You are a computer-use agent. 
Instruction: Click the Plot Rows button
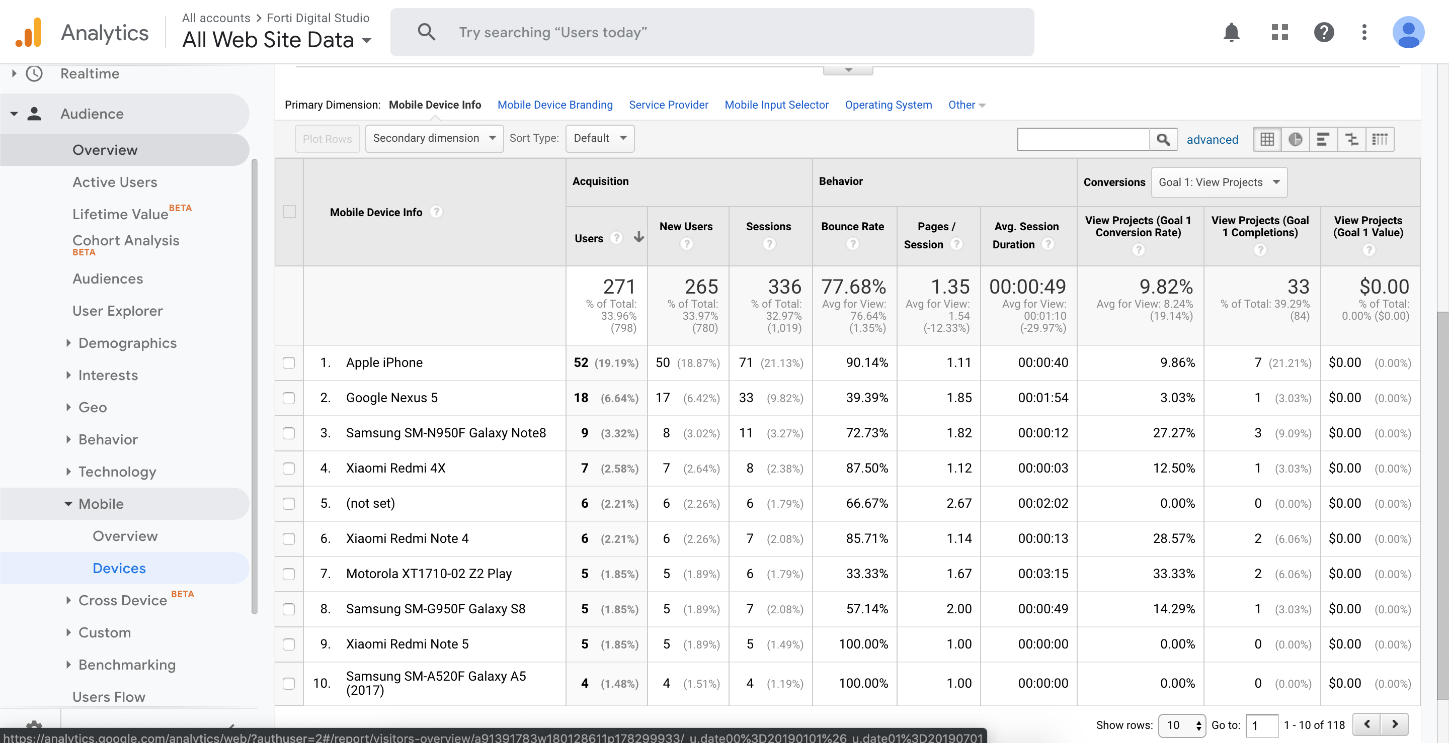[x=327, y=139]
